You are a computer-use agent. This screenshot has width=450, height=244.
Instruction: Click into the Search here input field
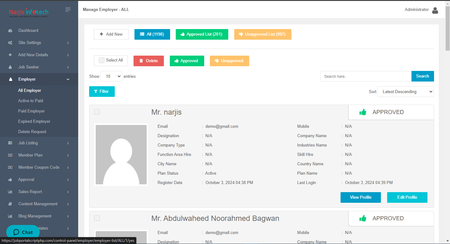point(366,76)
